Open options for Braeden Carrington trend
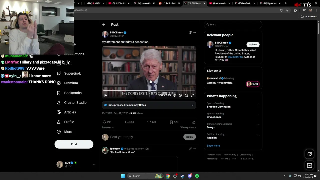The width and height of the screenshot is (320, 180). (258, 104)
